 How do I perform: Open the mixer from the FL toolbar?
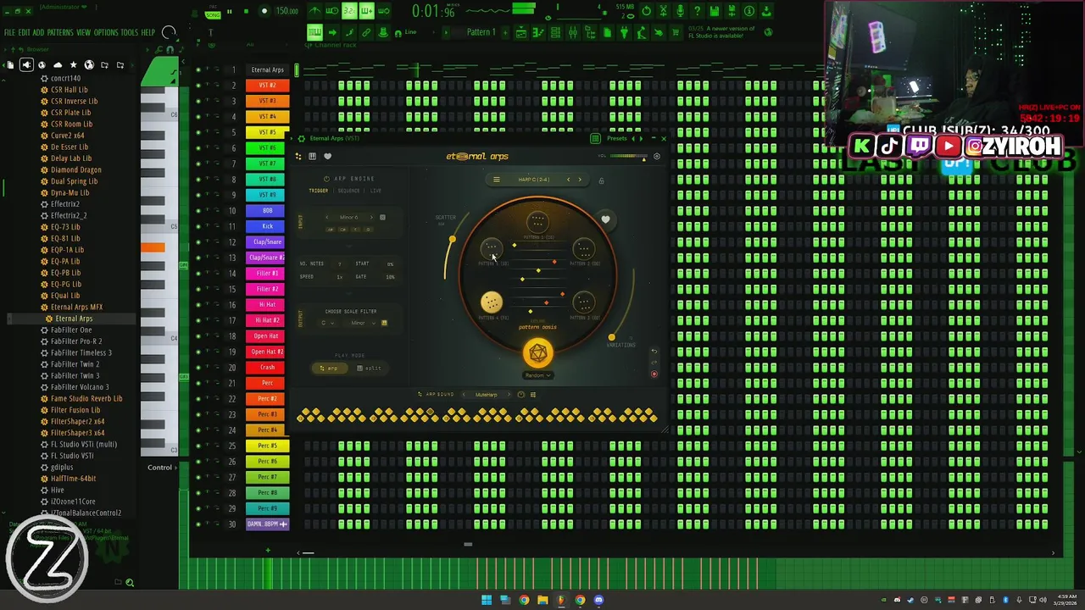coord(572,32)
